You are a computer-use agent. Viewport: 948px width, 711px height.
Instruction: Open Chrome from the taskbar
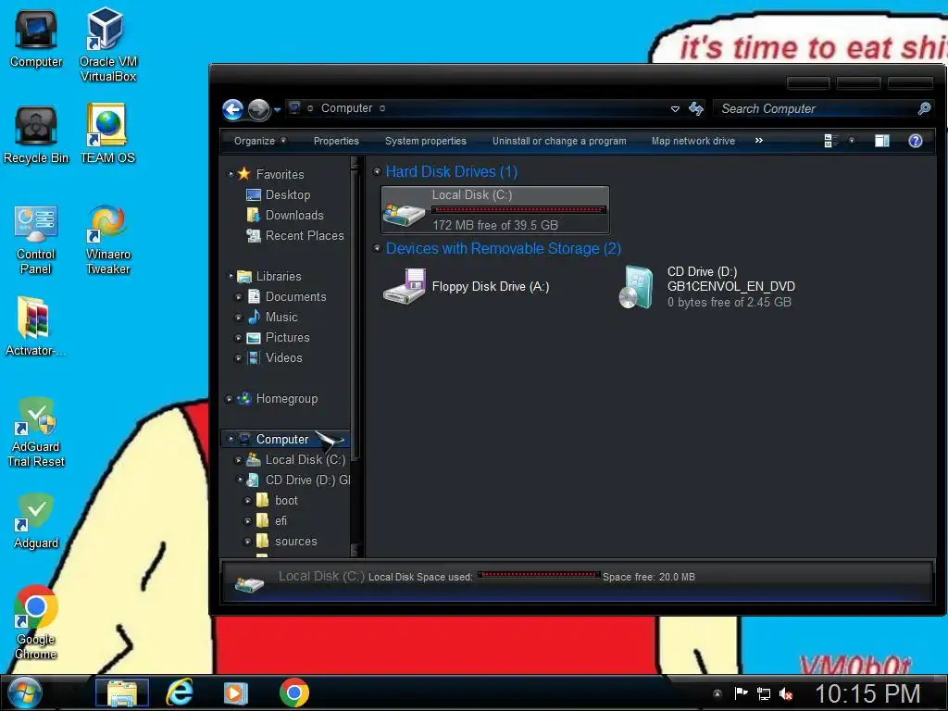[x=293, y=692]
